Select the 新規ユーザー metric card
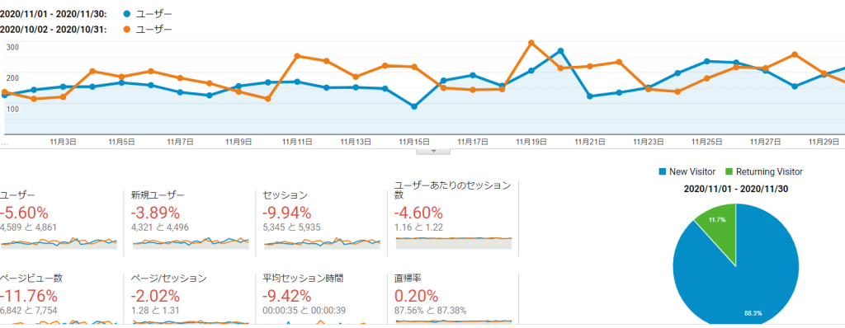 coord(191,218)
